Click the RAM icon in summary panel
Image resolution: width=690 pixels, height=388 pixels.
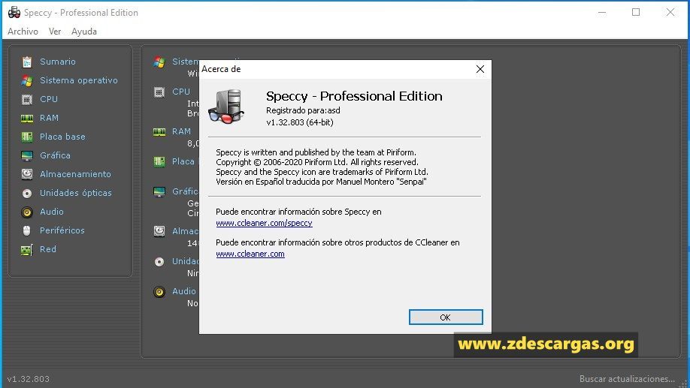click(159, 132)
